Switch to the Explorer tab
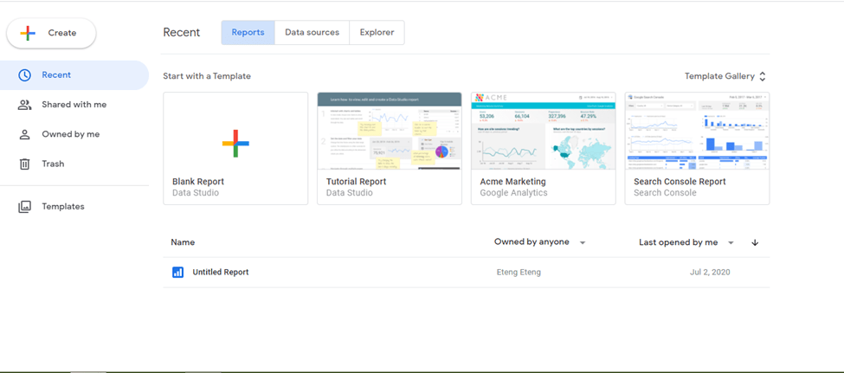Screen dimensions: 844x373 [x=377, y=32]
